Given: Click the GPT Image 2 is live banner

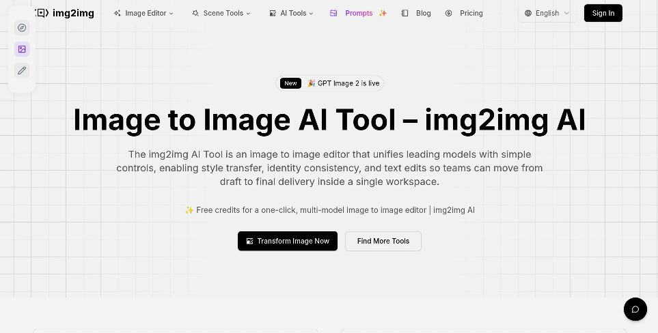Looking at the screenshot, I should click(x=330, y=83).
